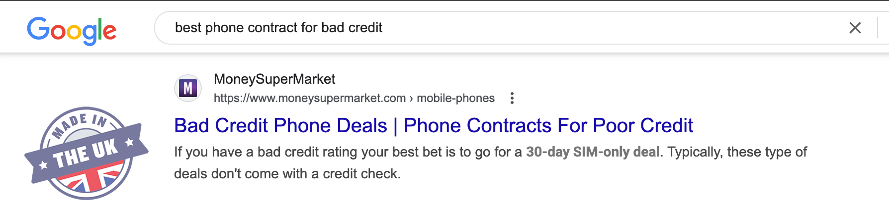Click the bold '30-day SIM-only deal' text

click(x=593, y=152)
